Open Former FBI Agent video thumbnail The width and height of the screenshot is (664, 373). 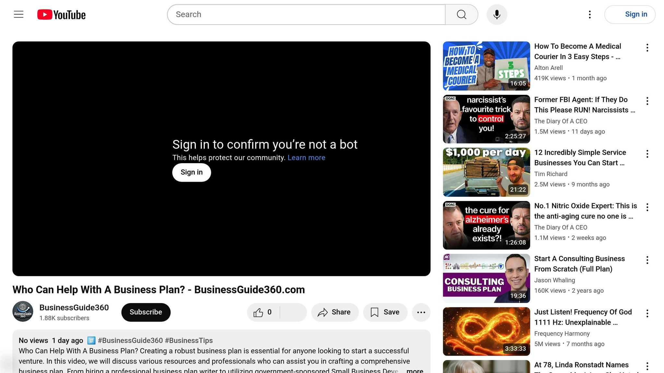point(486,119)
